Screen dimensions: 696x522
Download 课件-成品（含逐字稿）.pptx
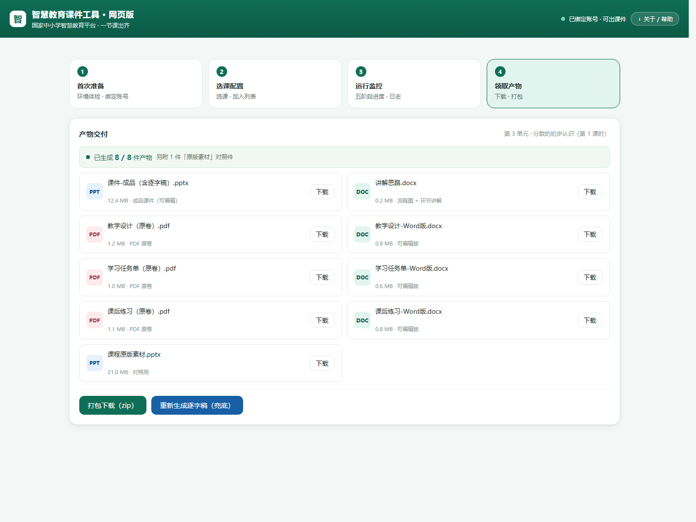pos(322,192)
